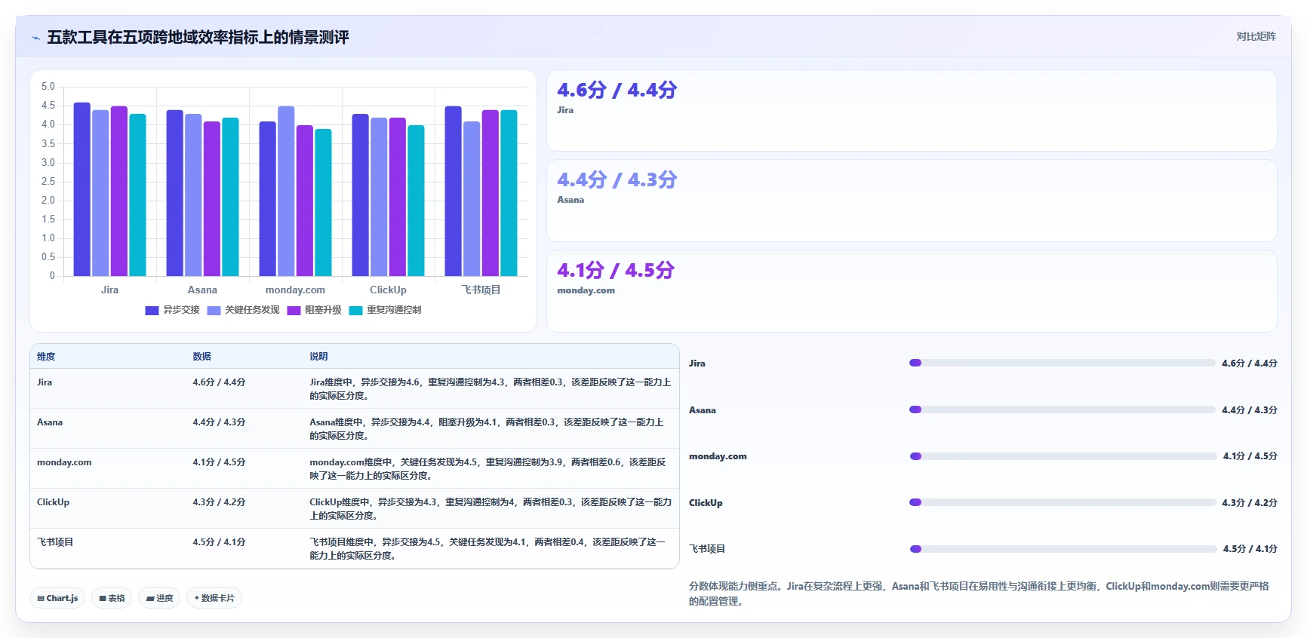Click the 飞书项目 重复沟通控制 bar in the chart
This screenshot has height=638, width=1307.
[x=509, y=193]
